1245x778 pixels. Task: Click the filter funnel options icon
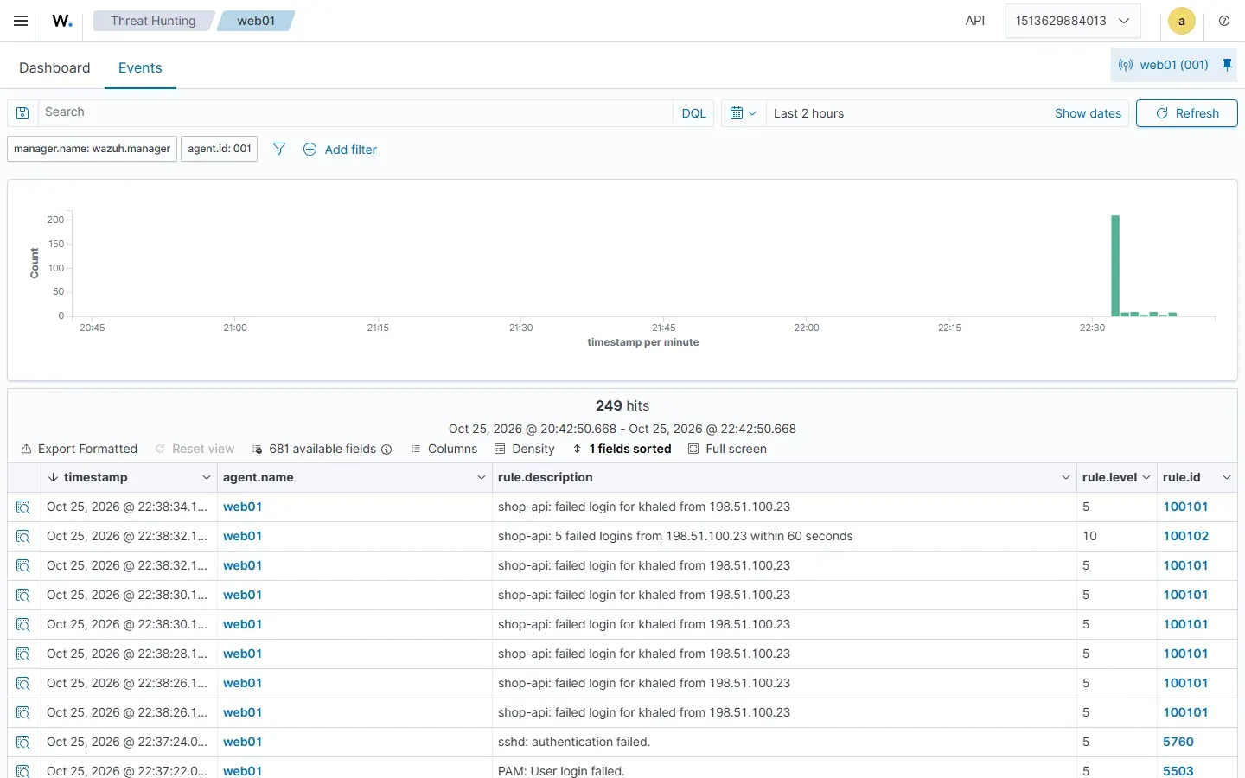[x=279, y=149]
